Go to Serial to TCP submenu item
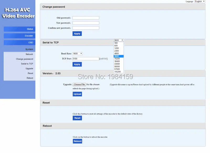 (x=27, y=64)
